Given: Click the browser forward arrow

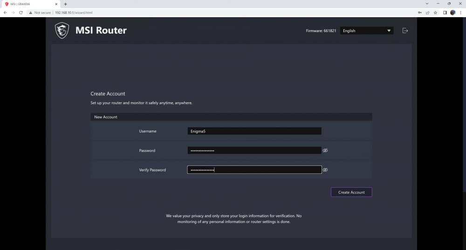Looking at the screenshot, I should (13, 13).
